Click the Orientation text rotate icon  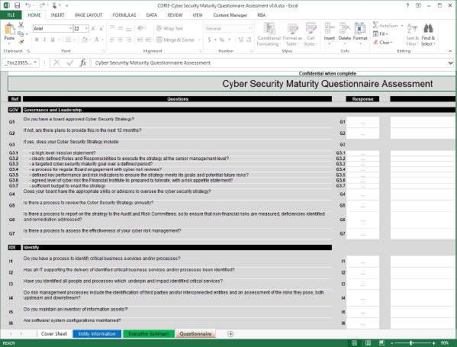click(x=141, y=28)
